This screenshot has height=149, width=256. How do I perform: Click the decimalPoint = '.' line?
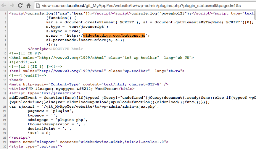coord(49,129)
